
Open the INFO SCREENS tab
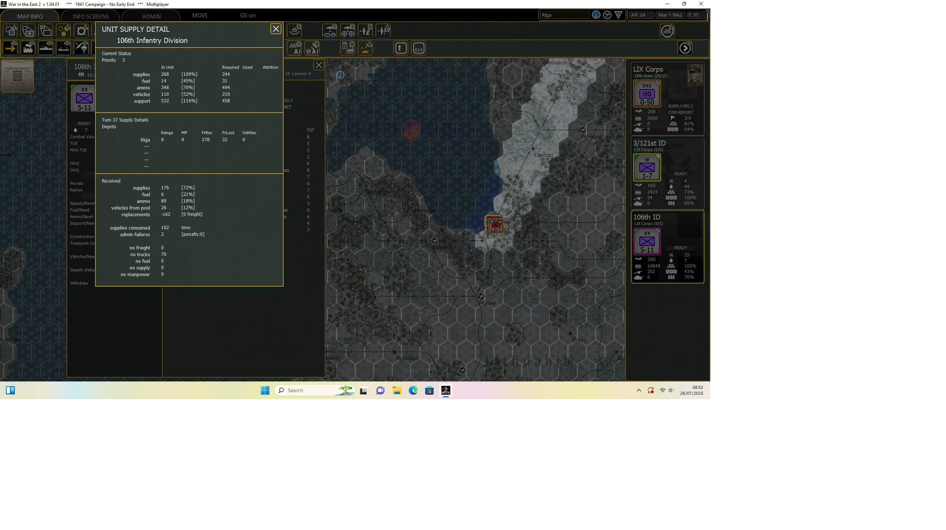[91, 16]
